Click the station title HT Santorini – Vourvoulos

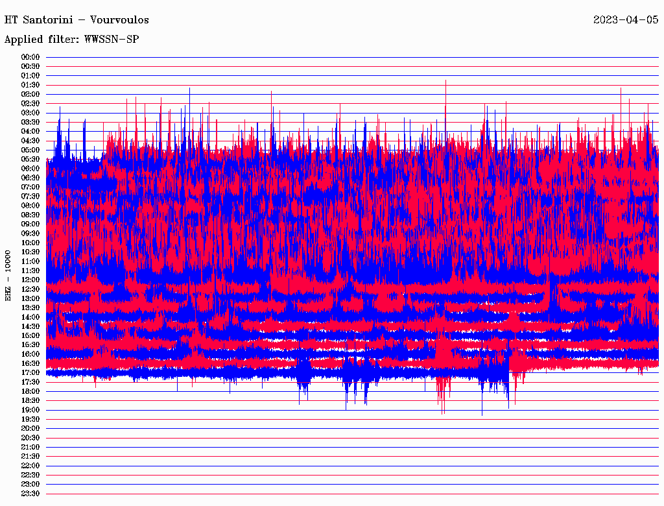(x=77, y=20)
